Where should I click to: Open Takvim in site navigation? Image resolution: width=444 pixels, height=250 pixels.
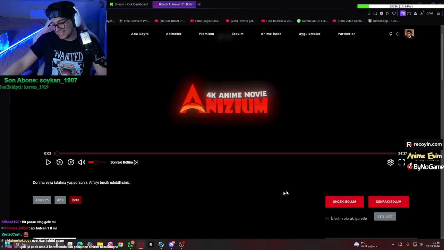click(238, 34)
